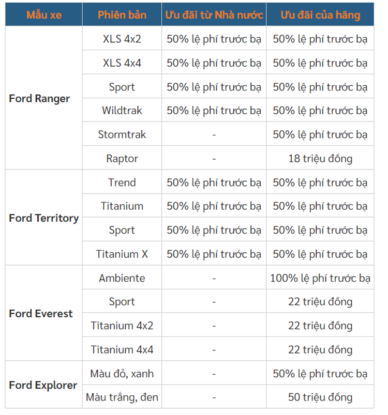Select the Titanium X version cell
Image resolution: width=388 pixels, height=415 pixels.
click(122, 254)
